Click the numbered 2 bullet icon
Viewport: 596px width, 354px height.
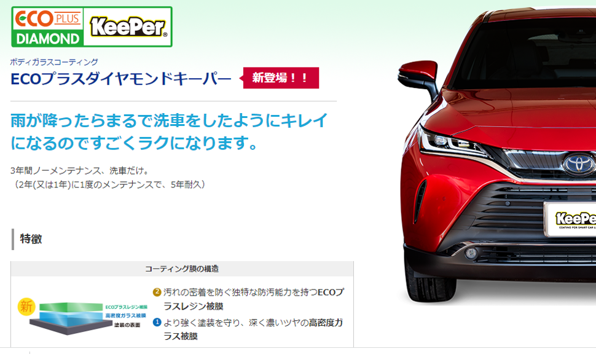click(157, 292)
